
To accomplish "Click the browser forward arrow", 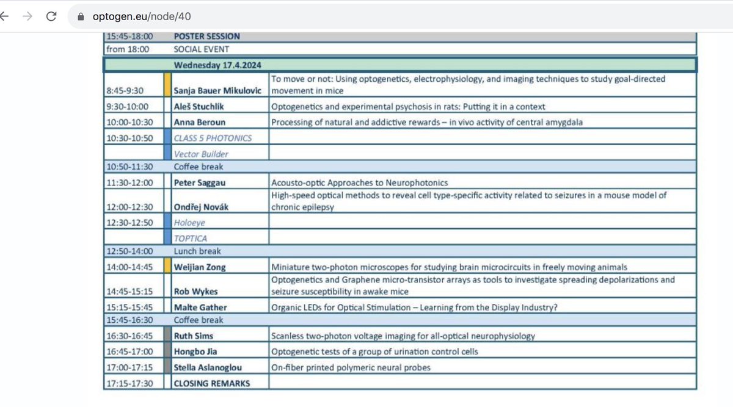I will tap(27, 17).
